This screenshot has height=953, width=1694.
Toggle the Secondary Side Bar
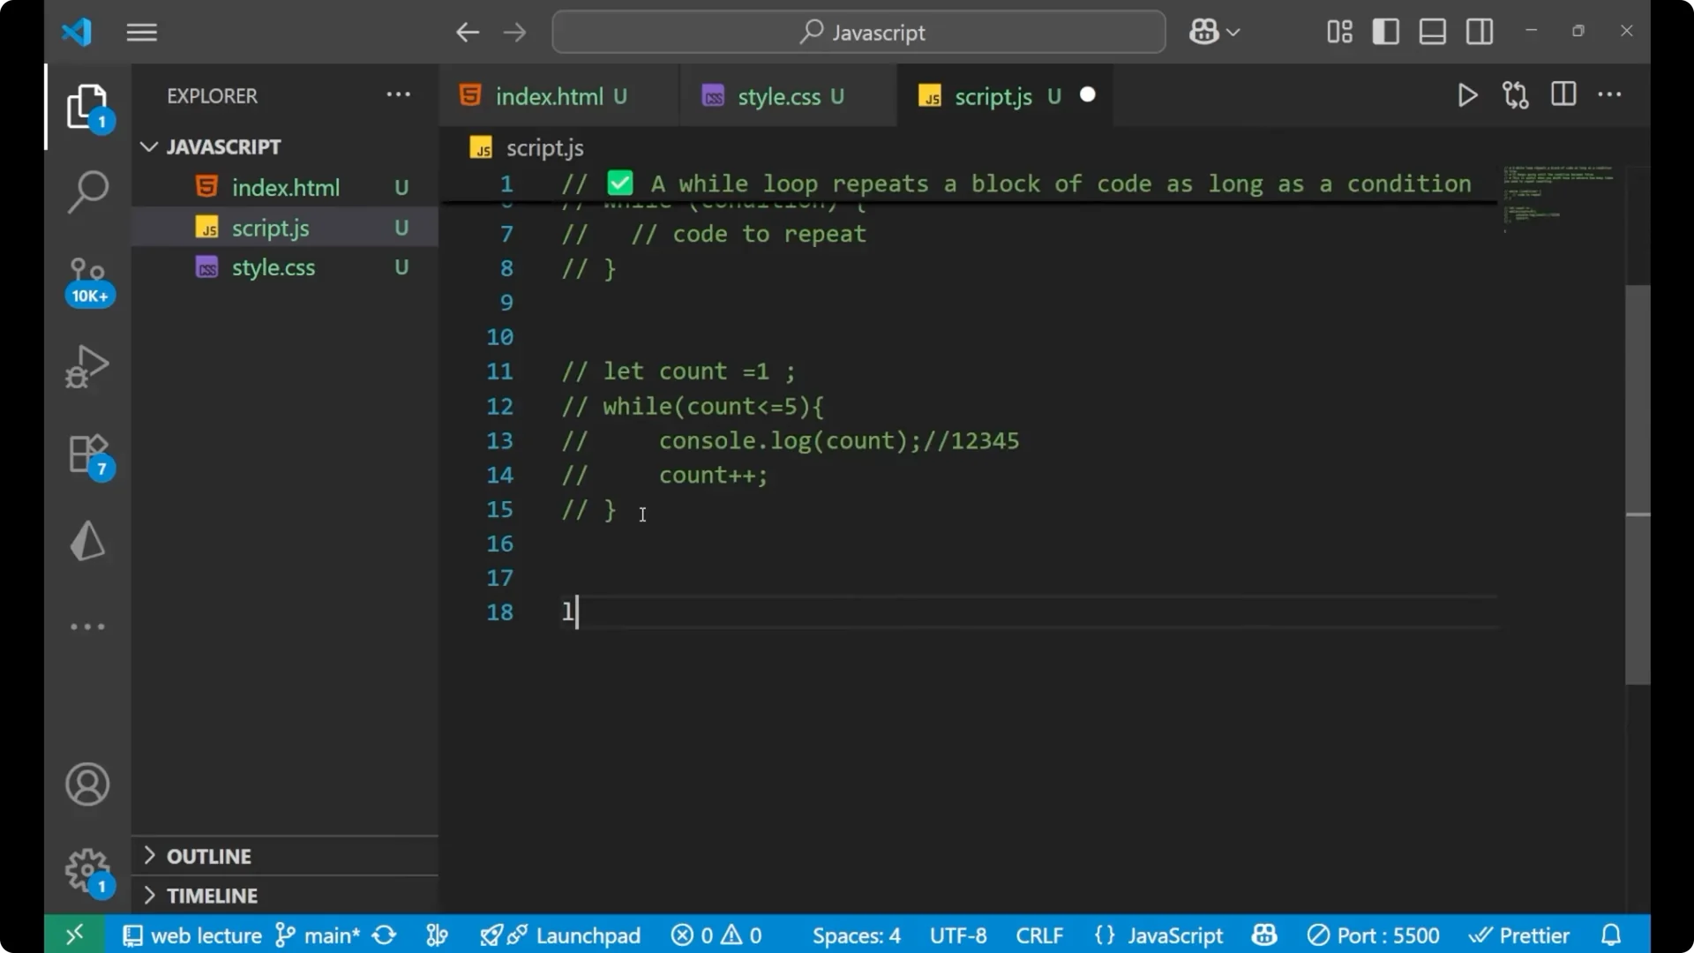click(x=1479, y=31)
